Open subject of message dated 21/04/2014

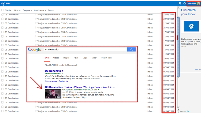57,28
